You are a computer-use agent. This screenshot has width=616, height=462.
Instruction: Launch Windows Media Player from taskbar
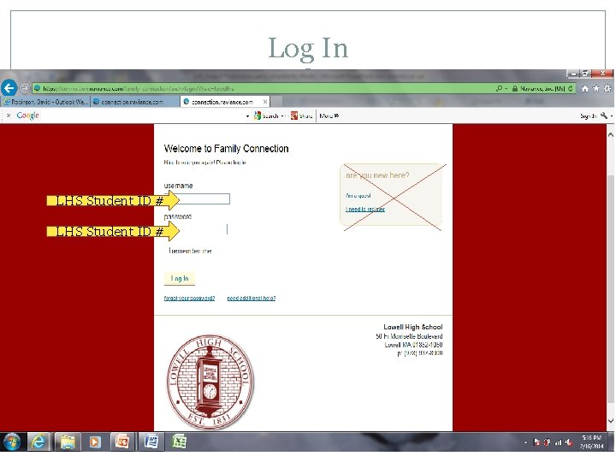95,442
